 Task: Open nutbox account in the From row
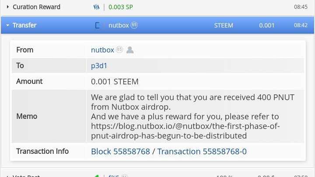[x=102, y=50]
